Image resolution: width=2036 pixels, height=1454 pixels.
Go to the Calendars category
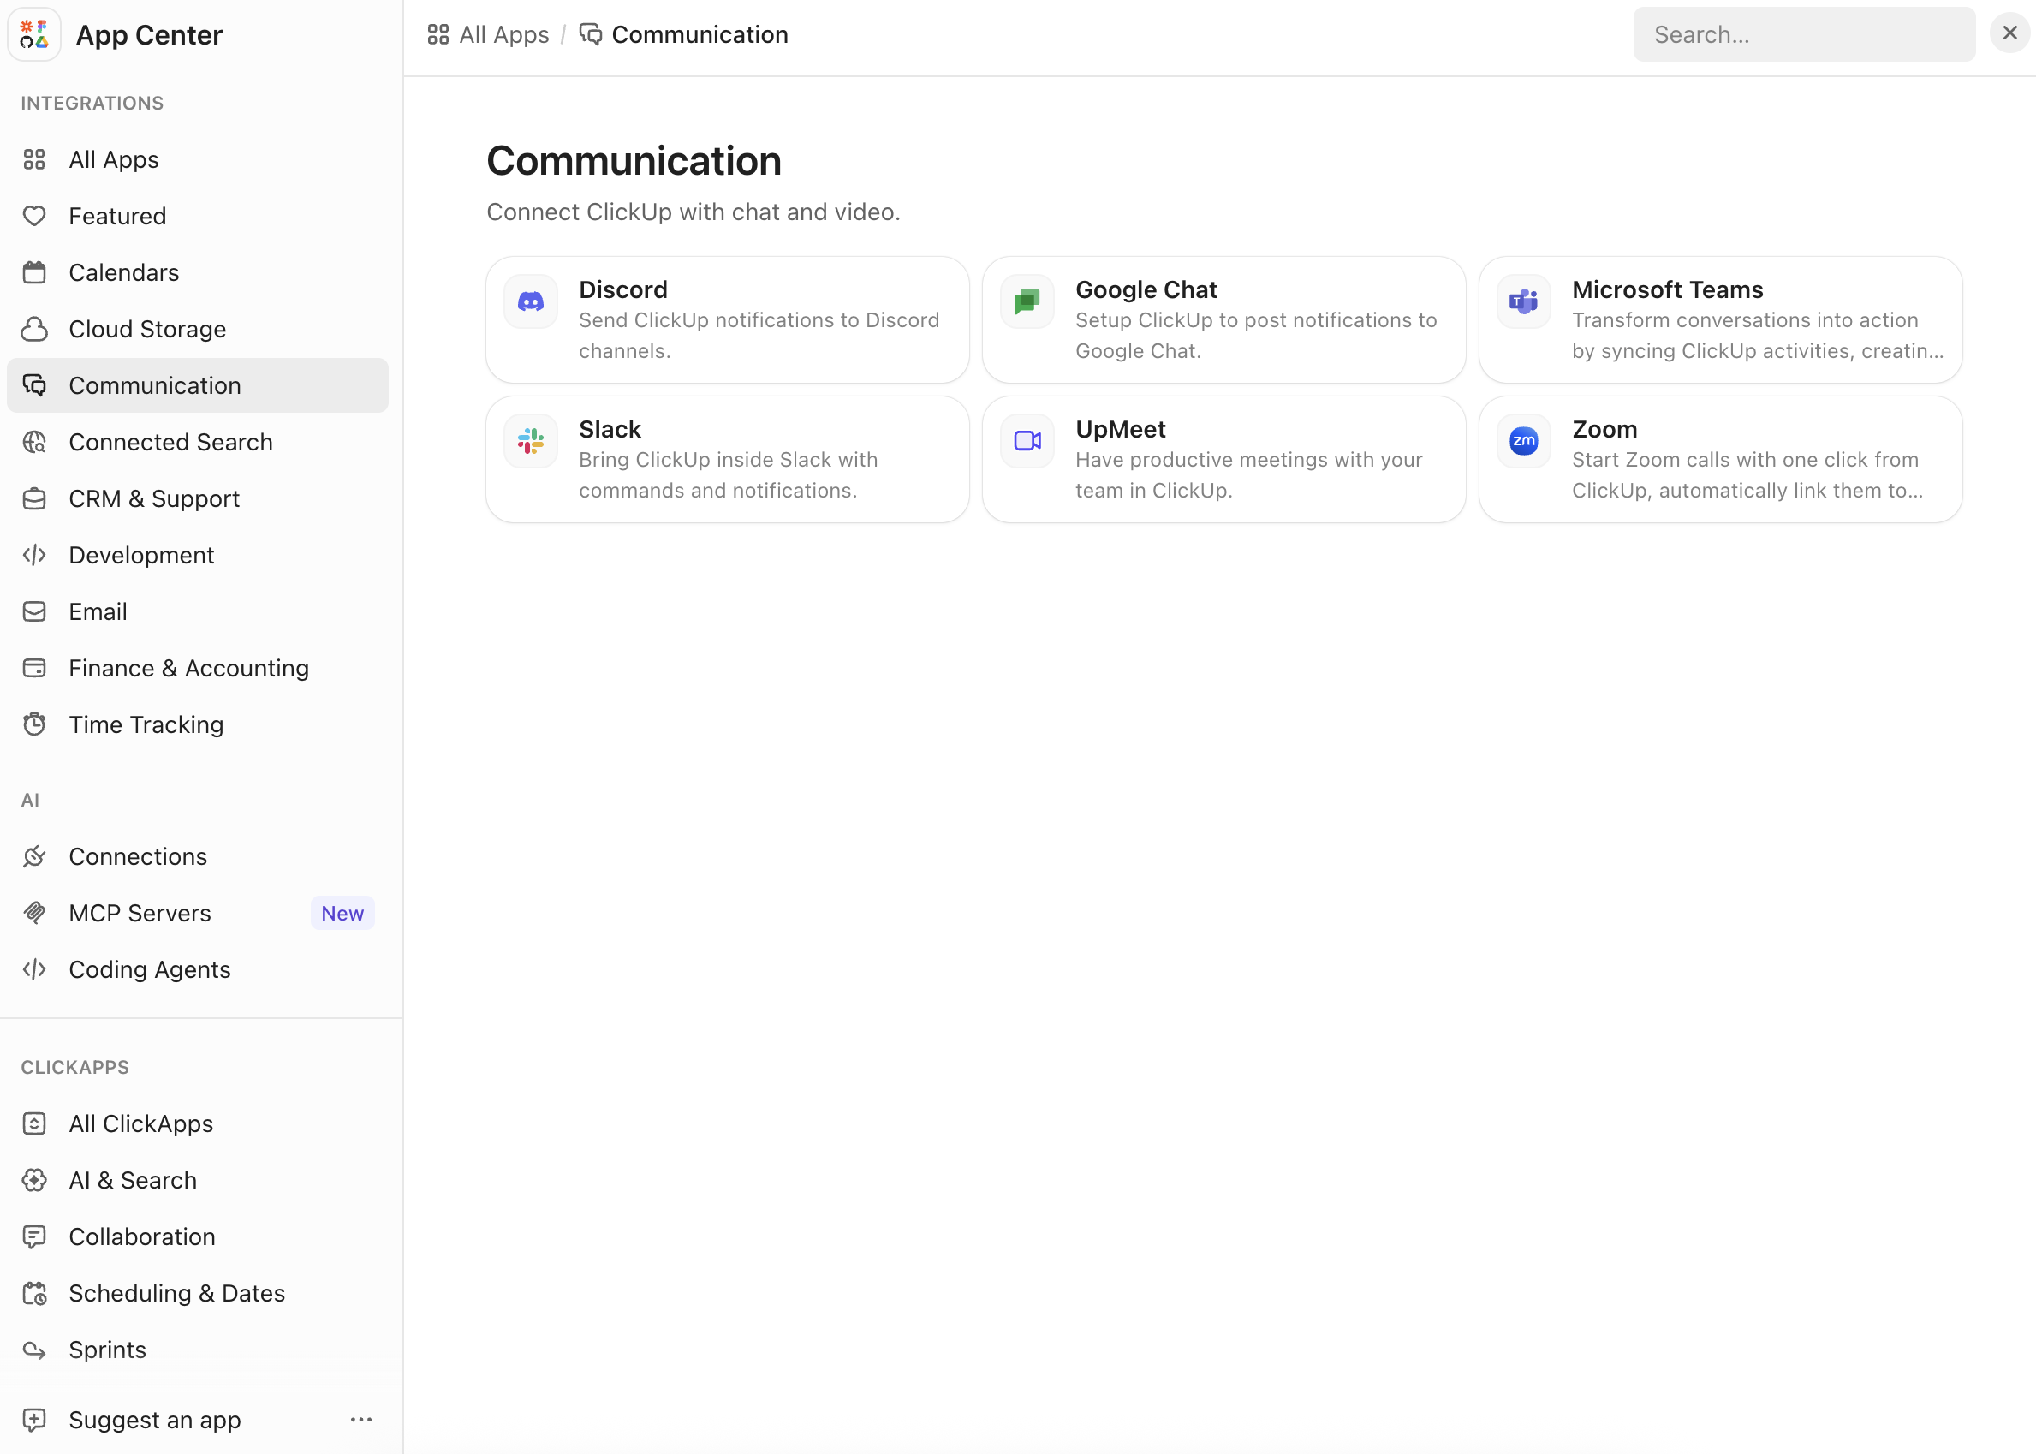click(x=198, y=272)
